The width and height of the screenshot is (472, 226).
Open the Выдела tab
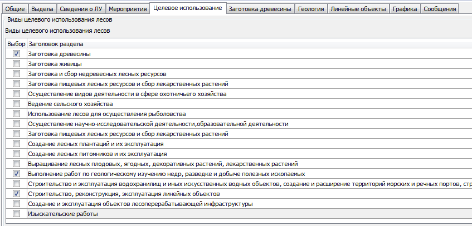click(43, 9)
